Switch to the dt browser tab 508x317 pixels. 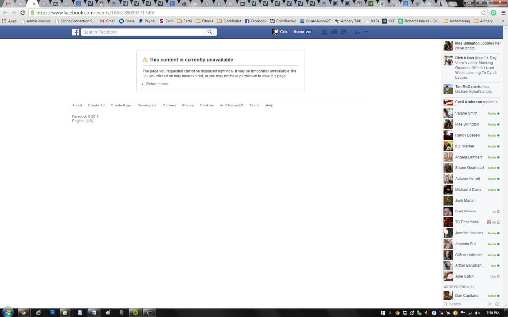[x=184, y=4]
